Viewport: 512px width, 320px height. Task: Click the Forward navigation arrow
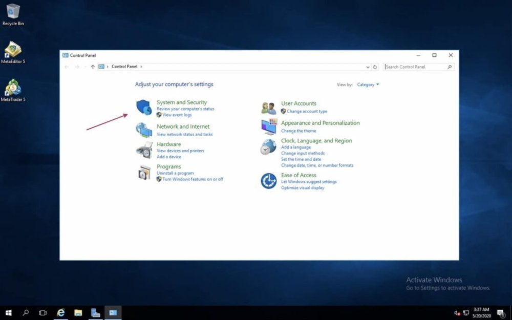[77, 67]
